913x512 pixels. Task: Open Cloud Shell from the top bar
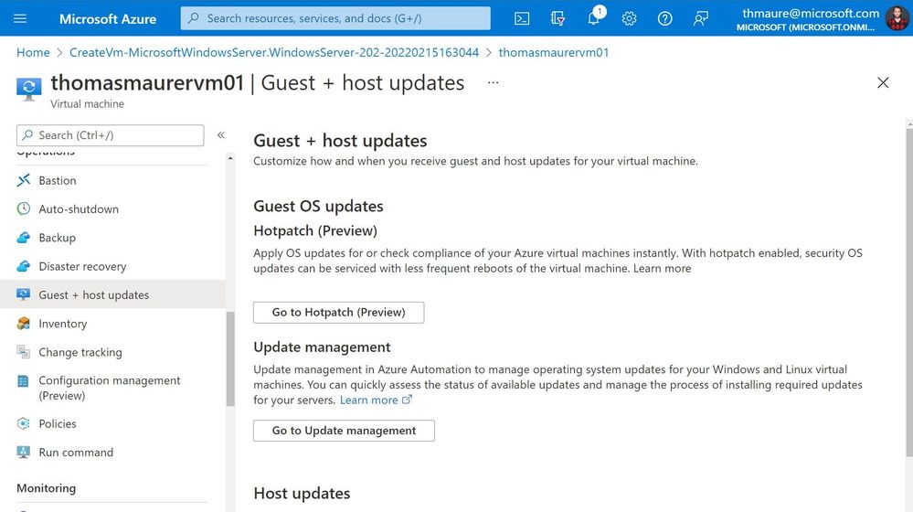(x=522, y=18)
